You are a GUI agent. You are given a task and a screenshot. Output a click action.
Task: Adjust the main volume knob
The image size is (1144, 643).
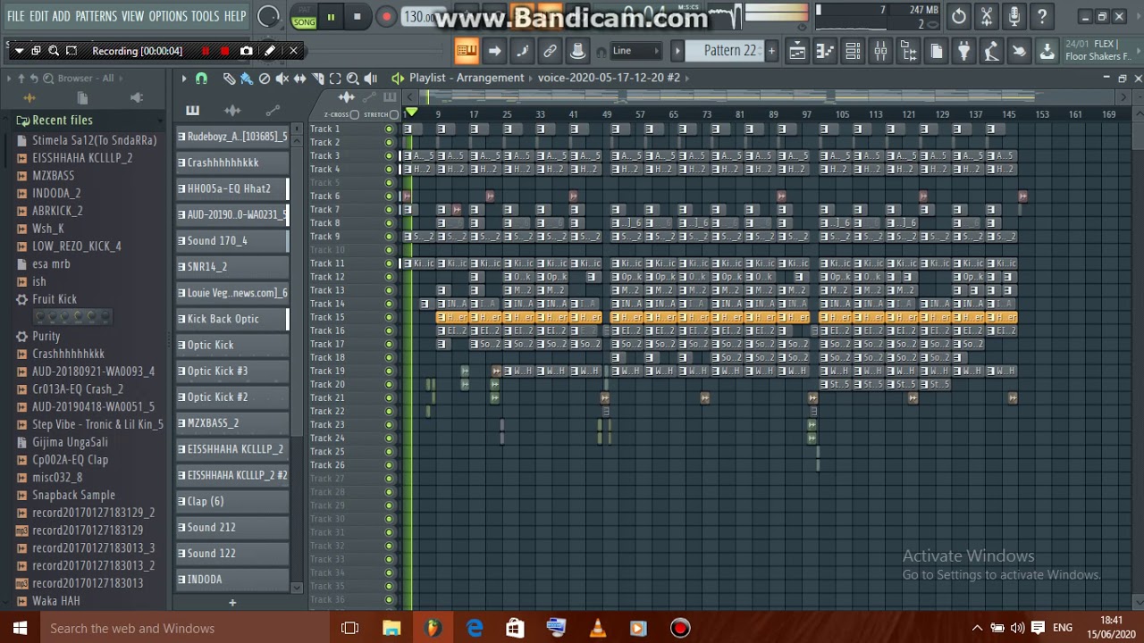pyautogui.click(x=267, y=16)
